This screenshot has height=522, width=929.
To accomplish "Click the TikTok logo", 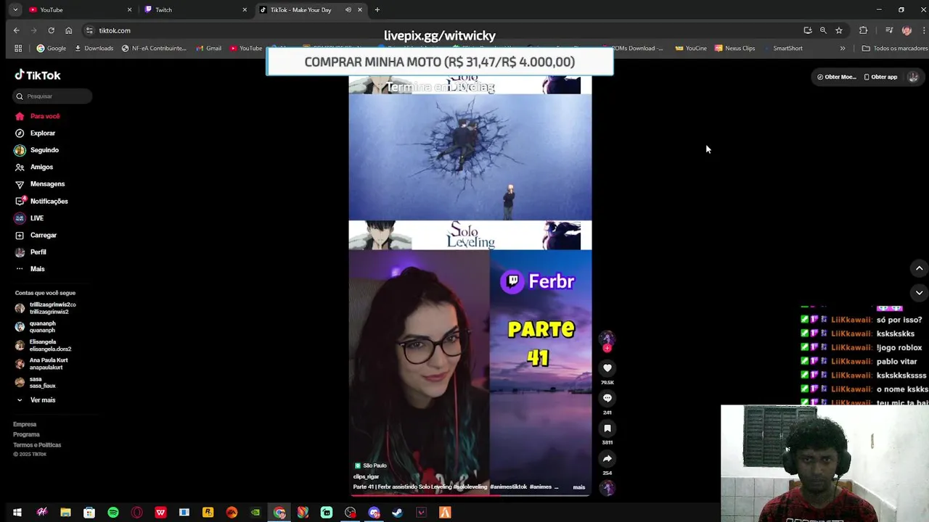I will (x=38, y=75).
